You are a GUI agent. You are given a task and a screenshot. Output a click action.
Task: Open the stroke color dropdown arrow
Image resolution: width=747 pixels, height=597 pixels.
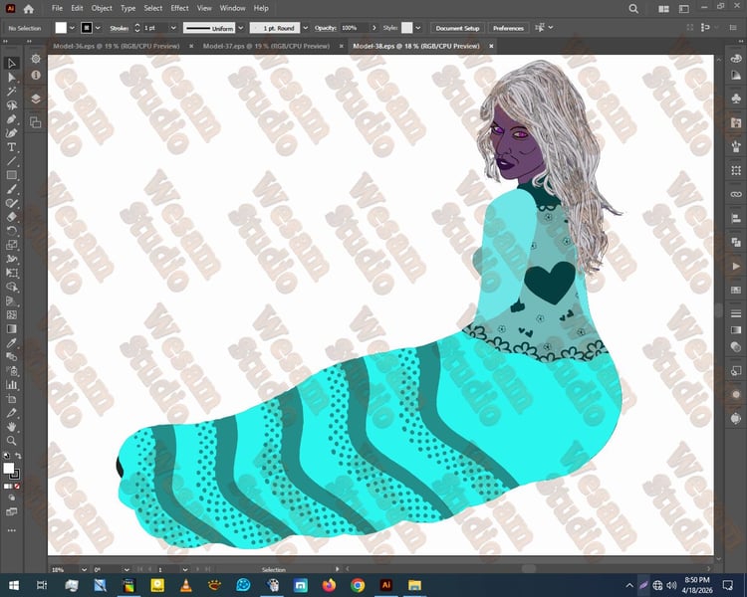(98, 28)
